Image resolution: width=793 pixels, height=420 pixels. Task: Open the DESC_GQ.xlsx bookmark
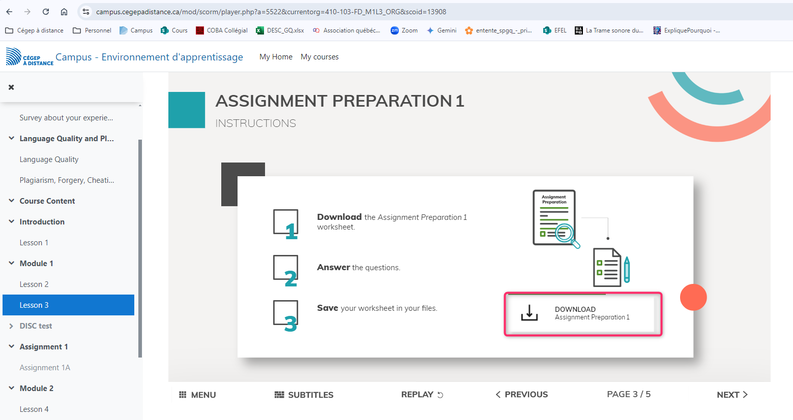coord(280,30)
